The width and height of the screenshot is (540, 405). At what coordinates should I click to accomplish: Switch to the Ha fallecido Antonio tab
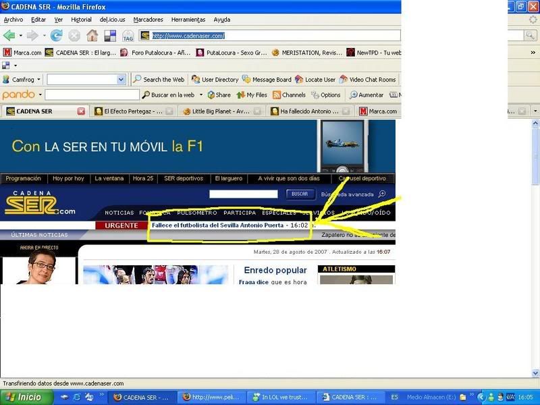click(309, 111)
